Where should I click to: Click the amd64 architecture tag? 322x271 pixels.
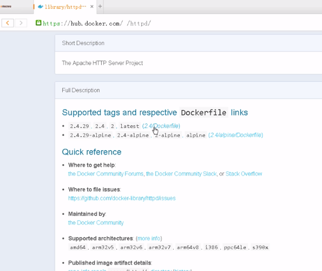(77, 247)
